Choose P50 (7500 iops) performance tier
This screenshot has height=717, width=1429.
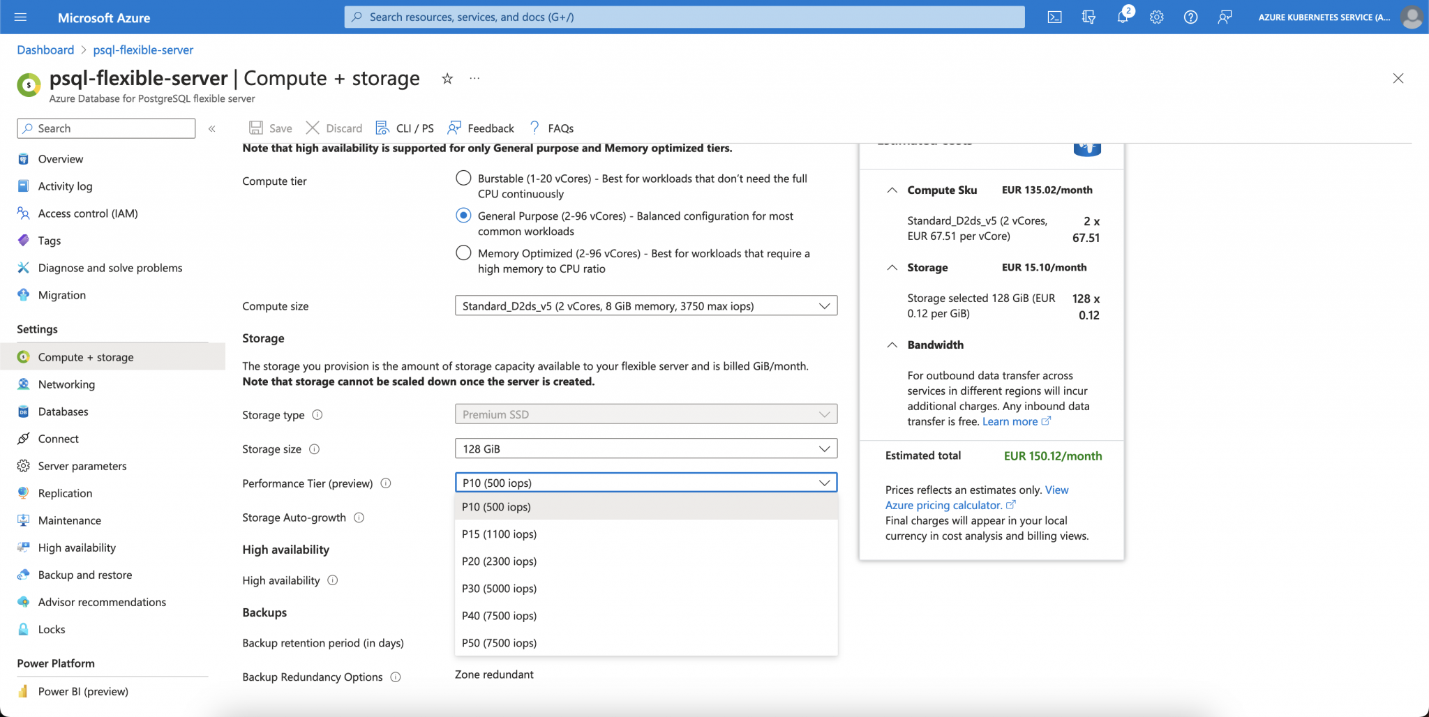point(646,643)
